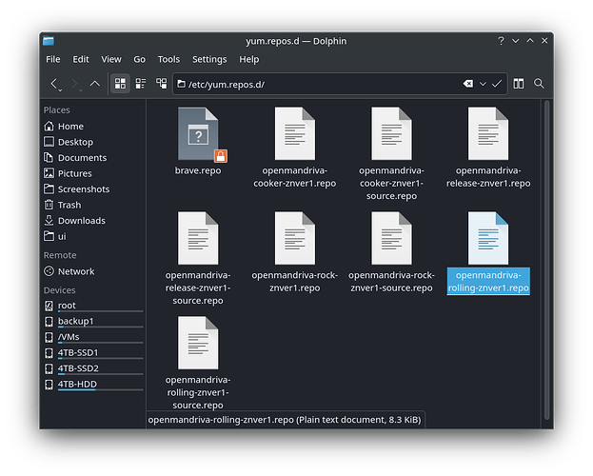Click the vertical scrollbar of file view
The image size is (593, 476).
pyautogui.click(x=546, y=259)
